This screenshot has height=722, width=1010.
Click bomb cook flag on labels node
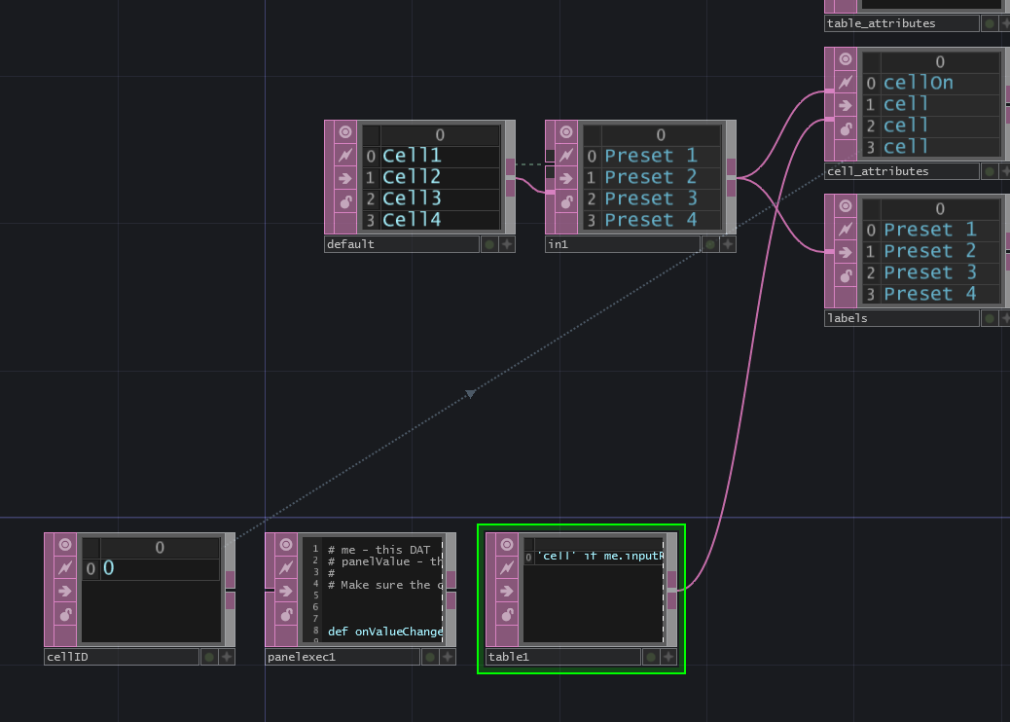pos(845,275)
